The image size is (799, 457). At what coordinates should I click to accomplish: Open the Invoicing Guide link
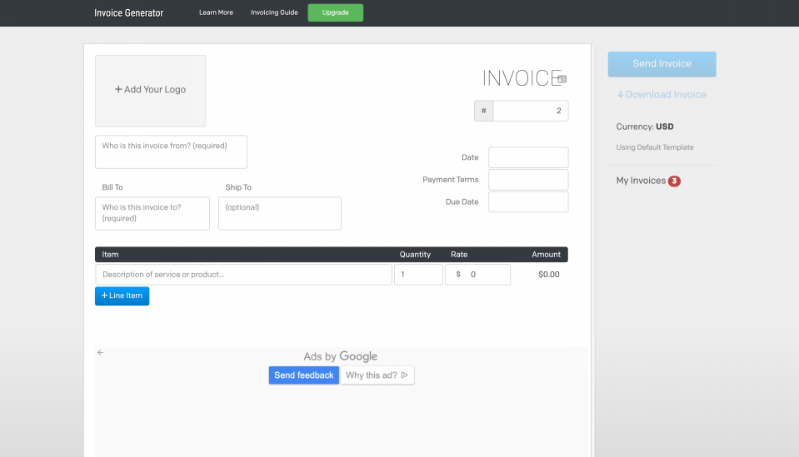[274, 12]
